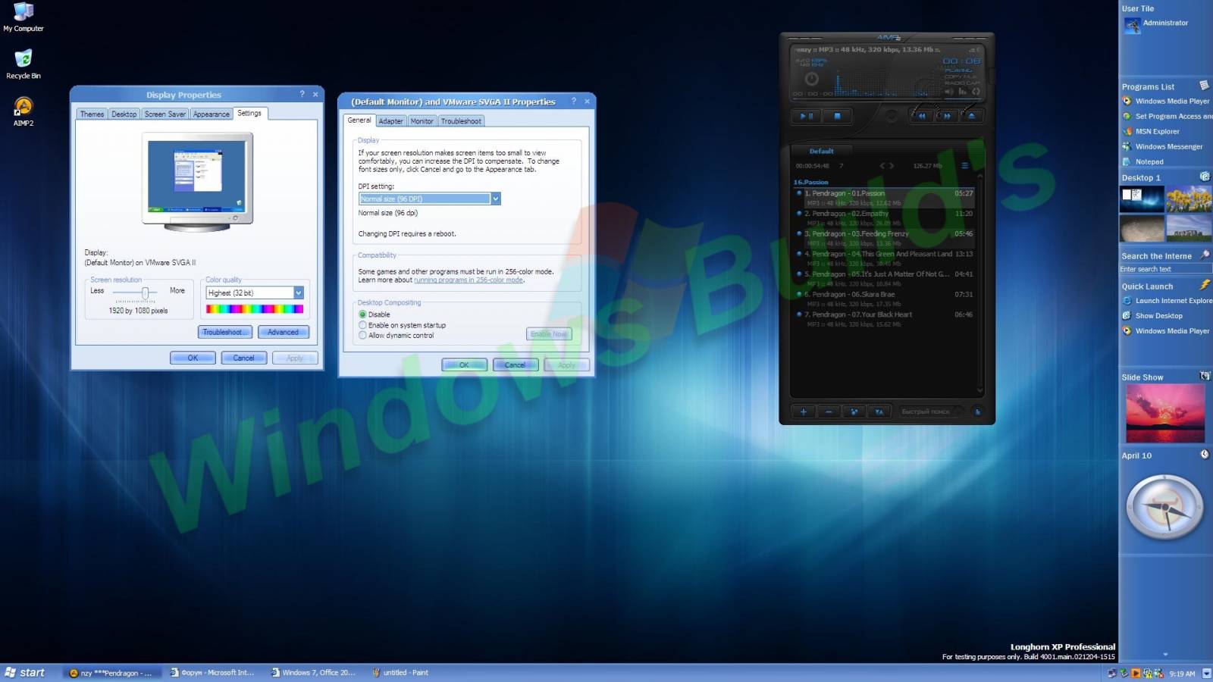Open the AIMP playlist menu icon
Screen dimensions: 1213x682
pos(964,166)
